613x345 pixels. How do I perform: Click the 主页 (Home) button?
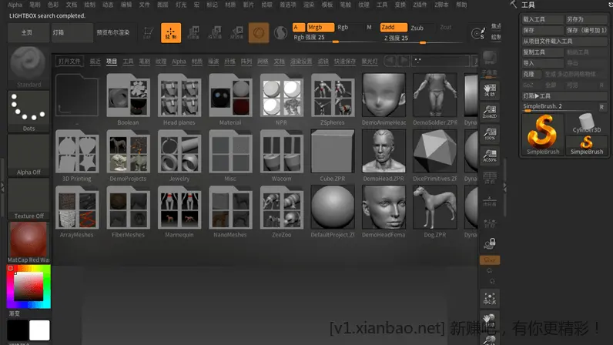tap(27, 32)
